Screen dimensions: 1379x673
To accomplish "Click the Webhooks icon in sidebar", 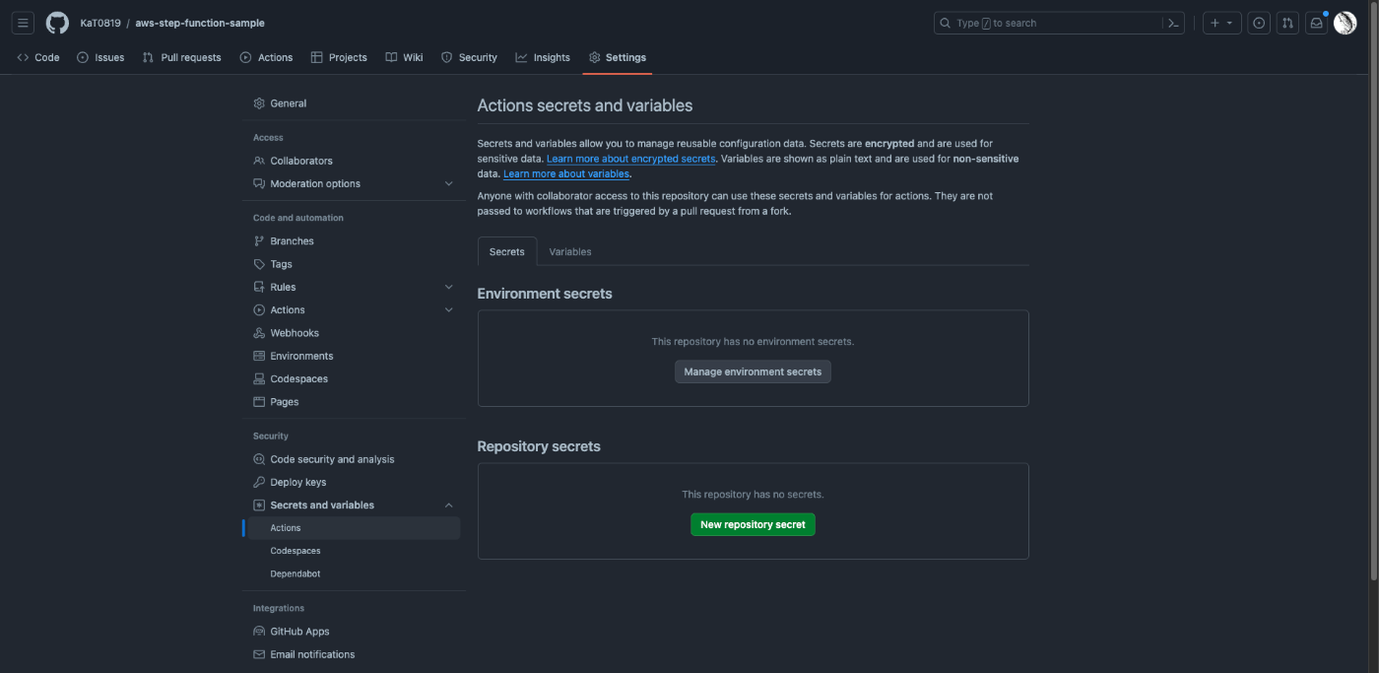I will point(259,333).
